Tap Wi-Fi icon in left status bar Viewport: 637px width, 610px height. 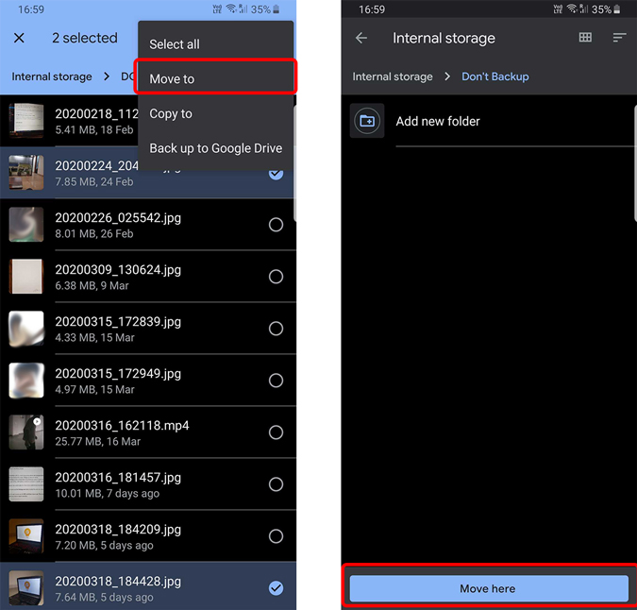point(231,8)
